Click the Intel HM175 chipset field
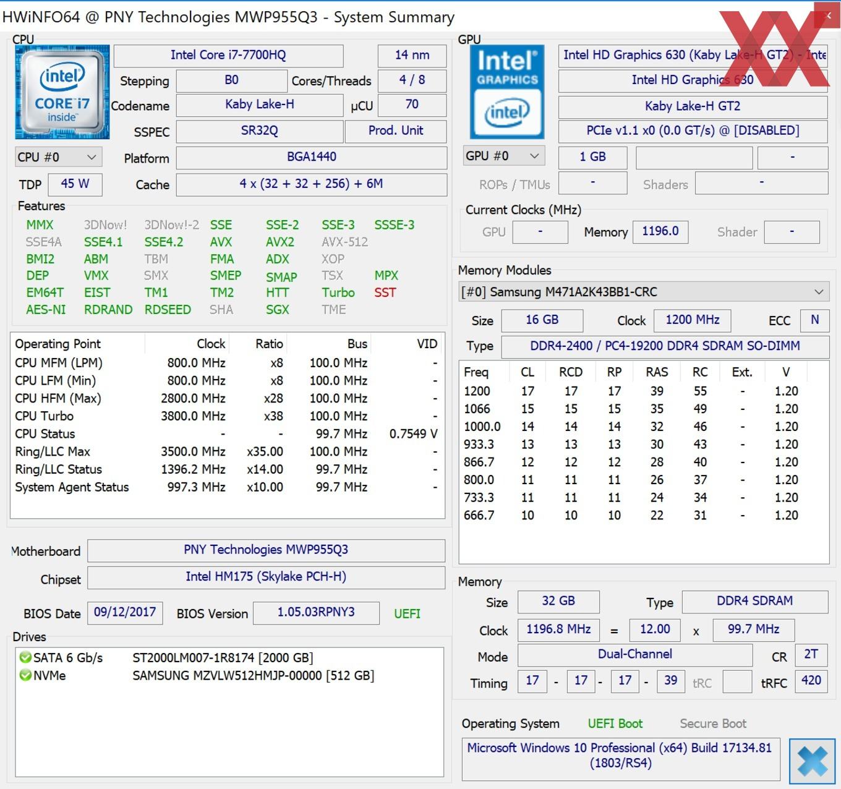 pos(266,577)
